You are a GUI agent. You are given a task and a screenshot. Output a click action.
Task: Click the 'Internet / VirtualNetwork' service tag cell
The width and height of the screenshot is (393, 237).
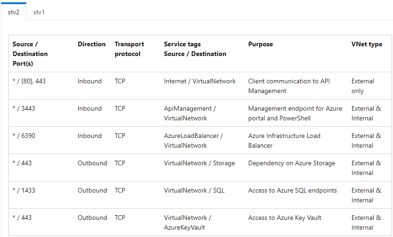[x=200, y=81]
